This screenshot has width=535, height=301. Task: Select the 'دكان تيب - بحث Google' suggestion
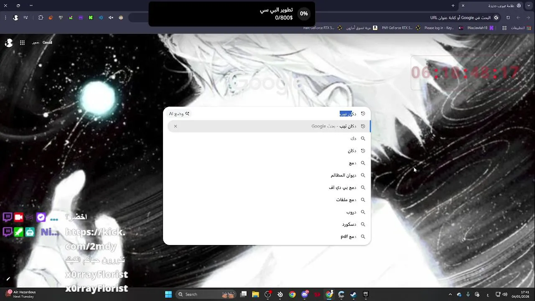[268, 126]
